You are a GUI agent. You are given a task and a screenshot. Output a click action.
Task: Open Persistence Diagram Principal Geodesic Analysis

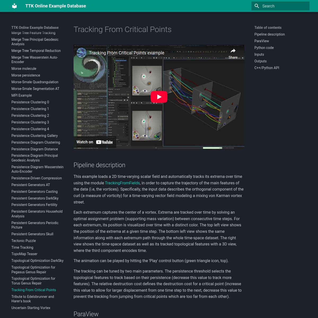tap(34, 158)
